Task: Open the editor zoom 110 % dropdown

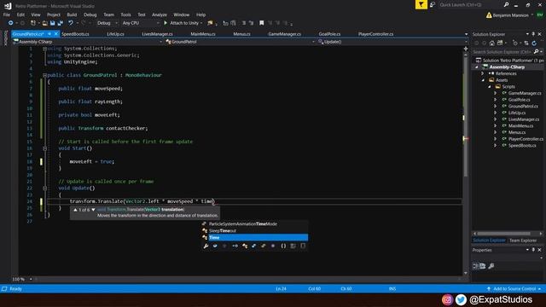Action: tap(31, 279)
